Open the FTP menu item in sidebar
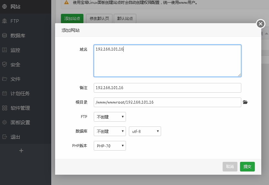Image resolution: width=269 pixels, height=185 pixels. 25,21
